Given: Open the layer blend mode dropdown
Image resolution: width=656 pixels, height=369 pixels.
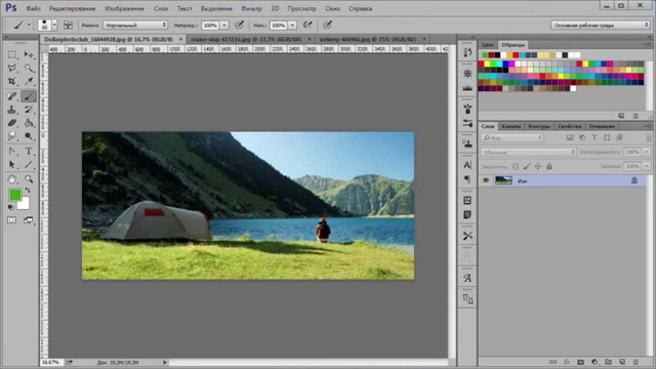Looking at the screenshot, I should click(x=528, y=152).
